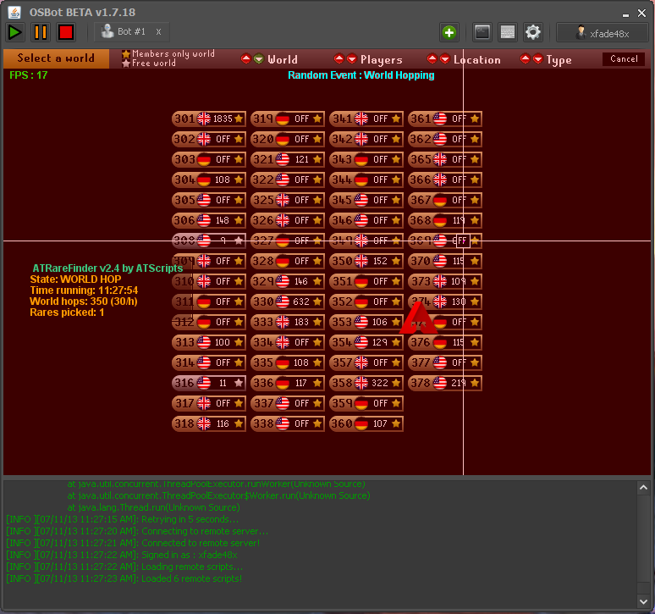Sort Type ascending with the up arrow

525,59
